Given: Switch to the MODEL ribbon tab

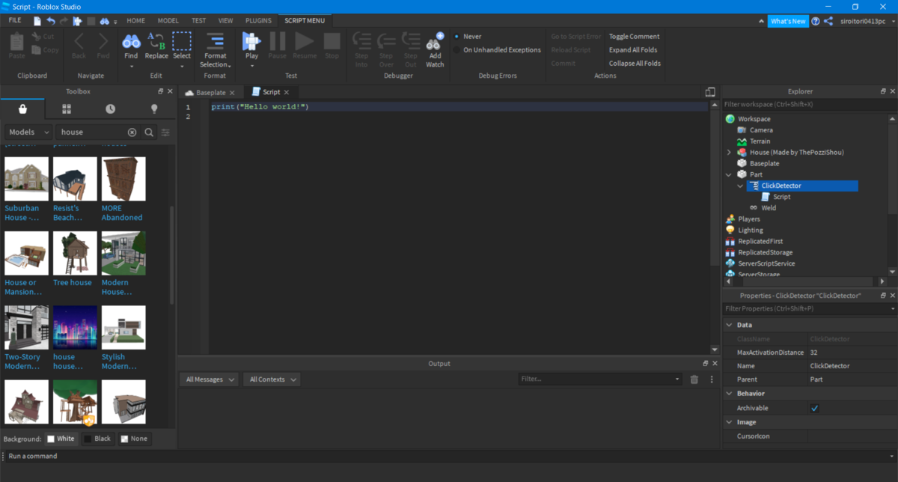Looking at the screenshot, I should (168, 21).
